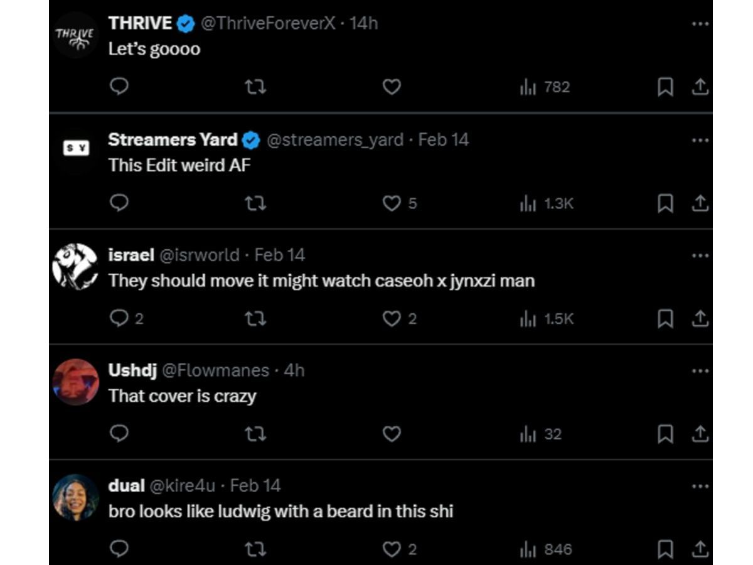
Task: Reply to israel's tweet with 2 replies
Action: (119, 319)
